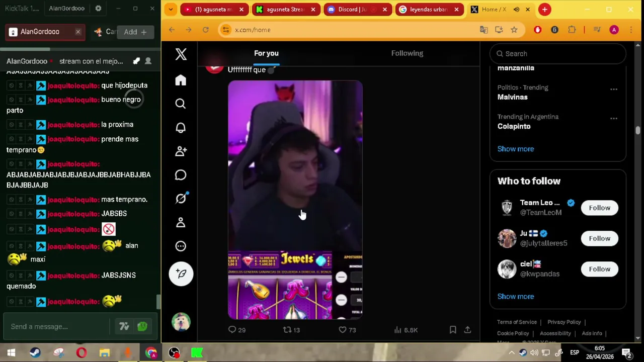Open Grok icon in X sidebar
The width and height of the screenshot is (644, 362).
pyautogui.click(x=181, y=199)
